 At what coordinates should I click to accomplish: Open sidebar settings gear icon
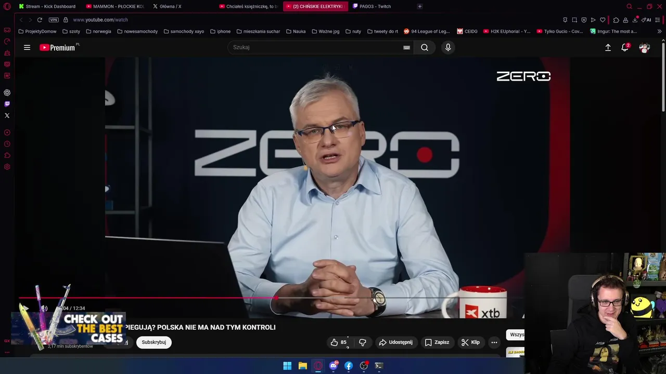7,167
